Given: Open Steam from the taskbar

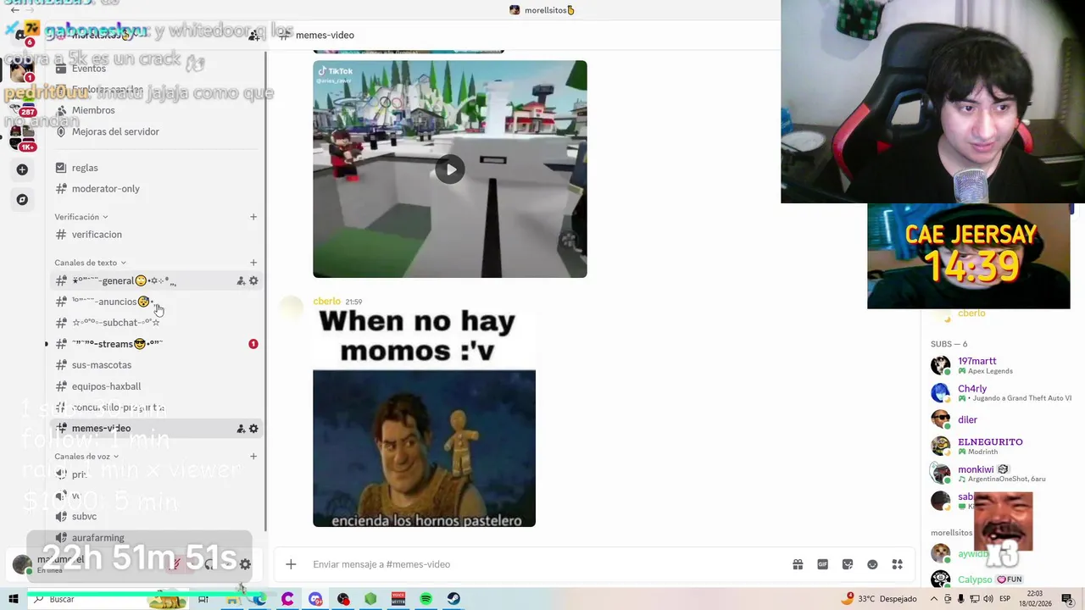Looking at the screenshot, I should 454,599.
